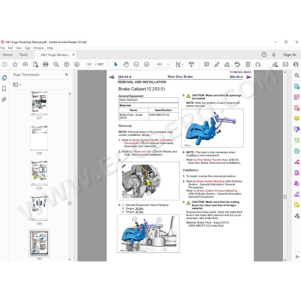Viewport: 301px width, 301px height.
Task: Add a sticky note comment
Action: point(206,64)
